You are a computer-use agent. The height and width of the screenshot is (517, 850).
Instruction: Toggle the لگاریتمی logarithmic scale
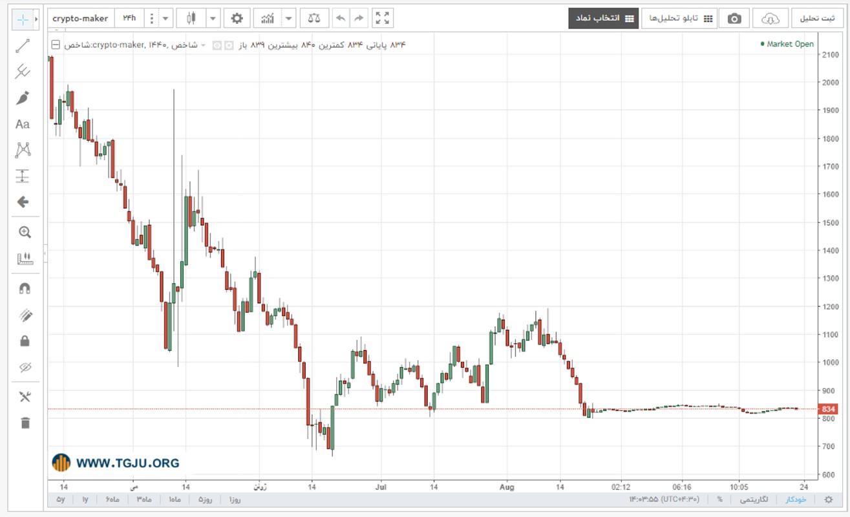point(755,500)
